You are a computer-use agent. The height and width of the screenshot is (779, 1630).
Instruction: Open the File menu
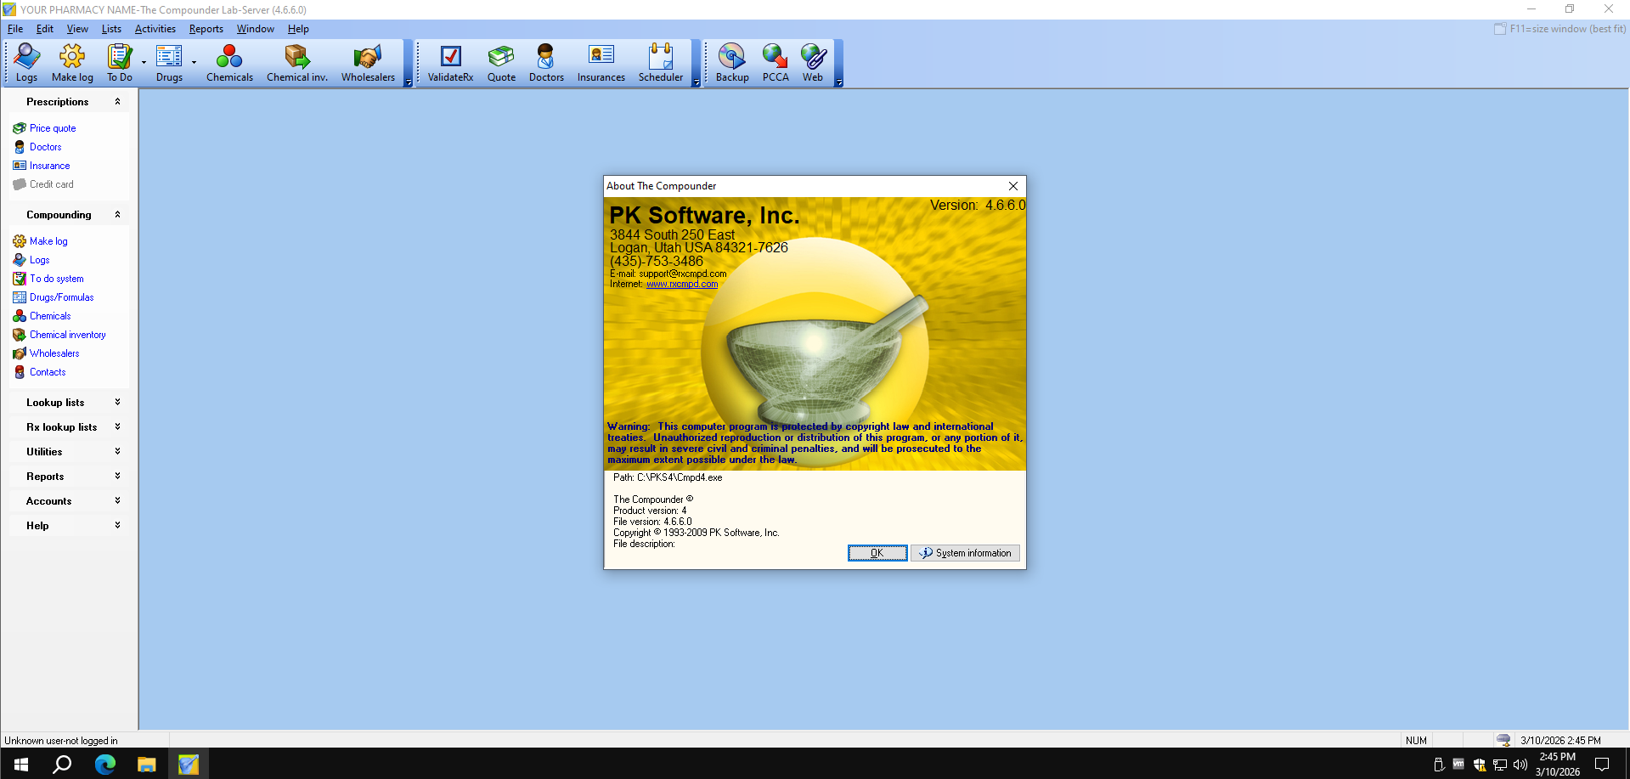click(15, 29)
